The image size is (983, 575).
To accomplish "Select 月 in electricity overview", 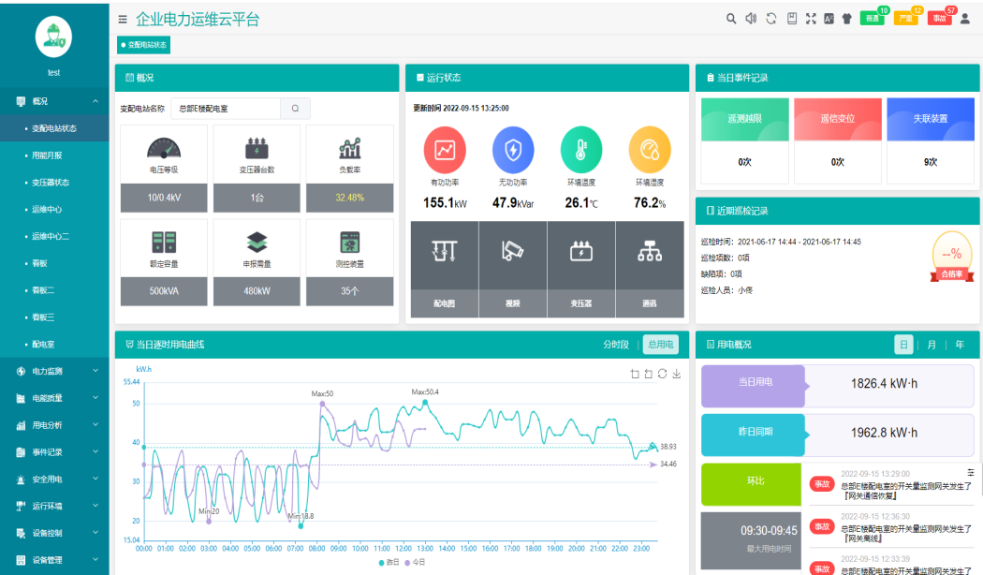I will point(932,345).
